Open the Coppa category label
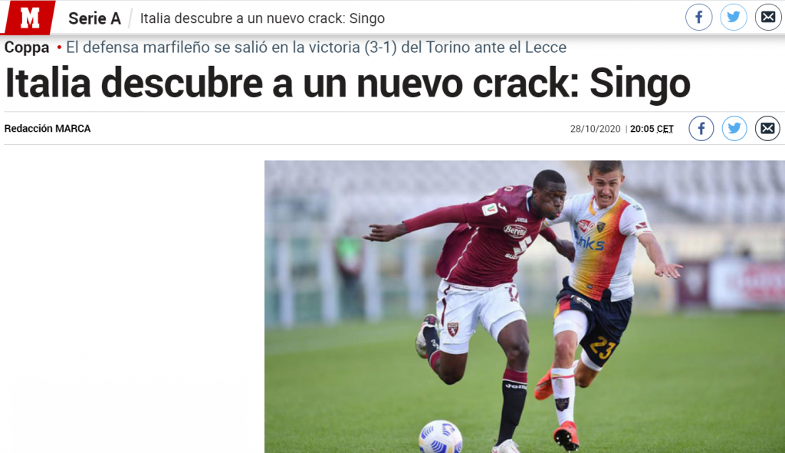 click(x=27, y=48)
